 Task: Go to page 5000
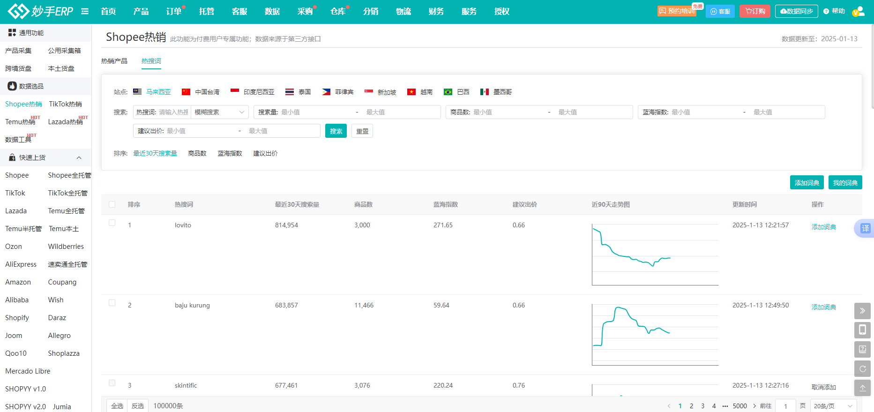[740, 406]
